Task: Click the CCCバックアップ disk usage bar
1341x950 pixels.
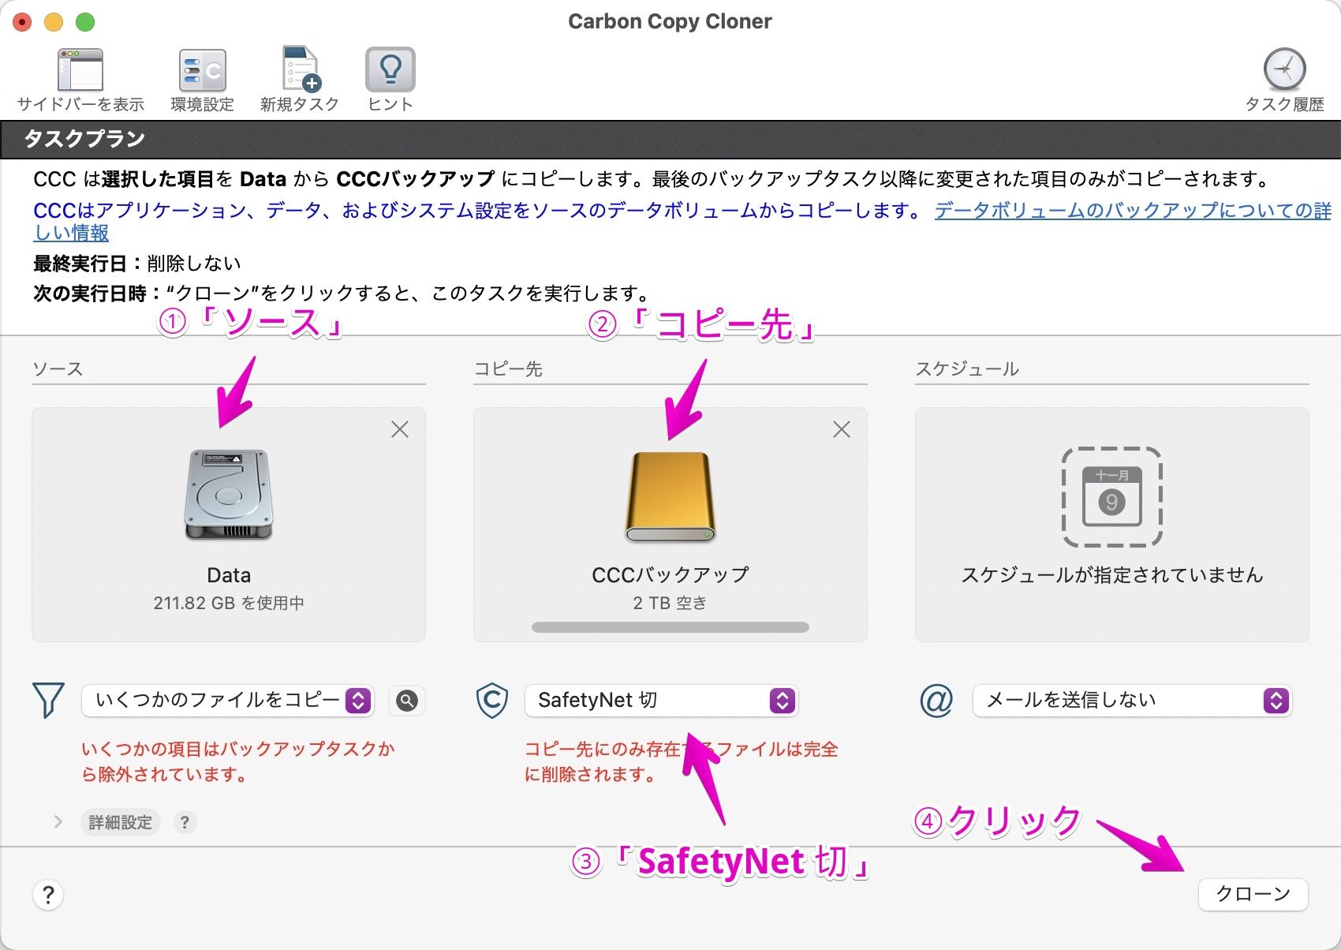Action: pyautogui.click(x=670, y=627)
